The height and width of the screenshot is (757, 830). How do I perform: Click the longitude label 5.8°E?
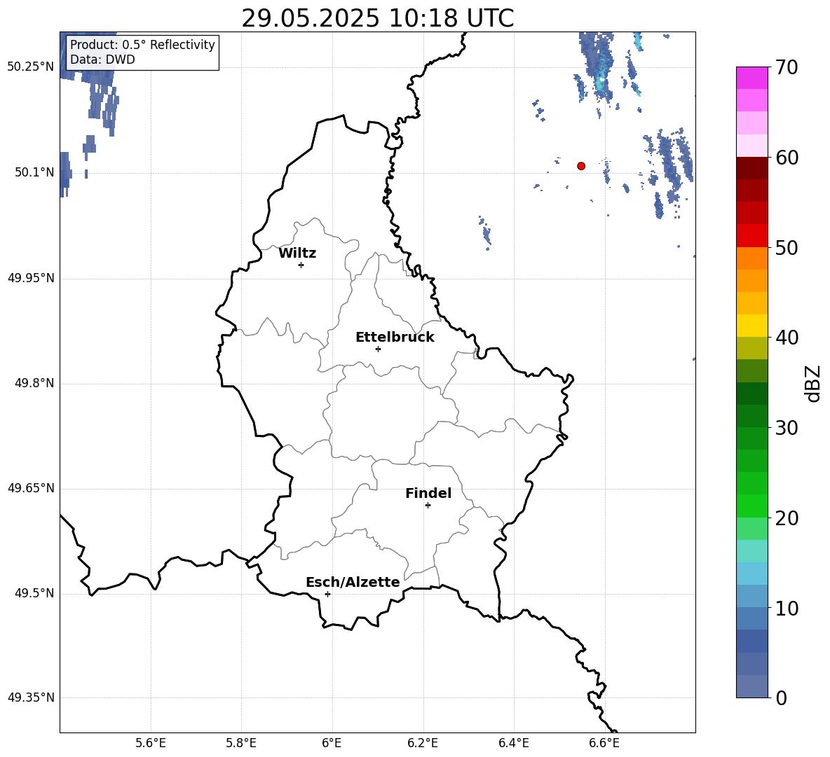coord(241,743)
